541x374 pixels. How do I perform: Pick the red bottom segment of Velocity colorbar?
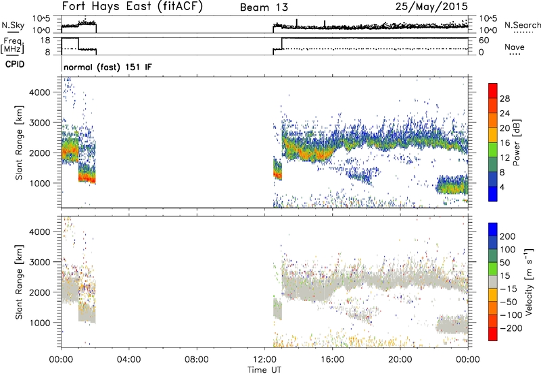pyautogui.click(x=493, y=334)
